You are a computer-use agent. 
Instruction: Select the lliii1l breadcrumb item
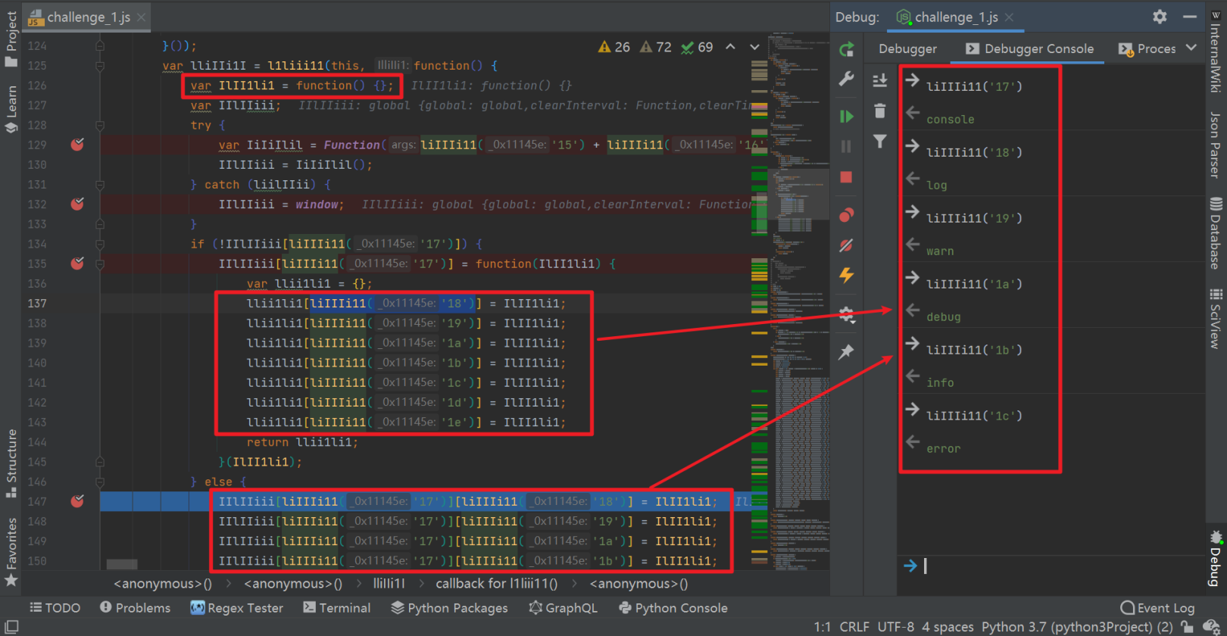pos(389,584)
